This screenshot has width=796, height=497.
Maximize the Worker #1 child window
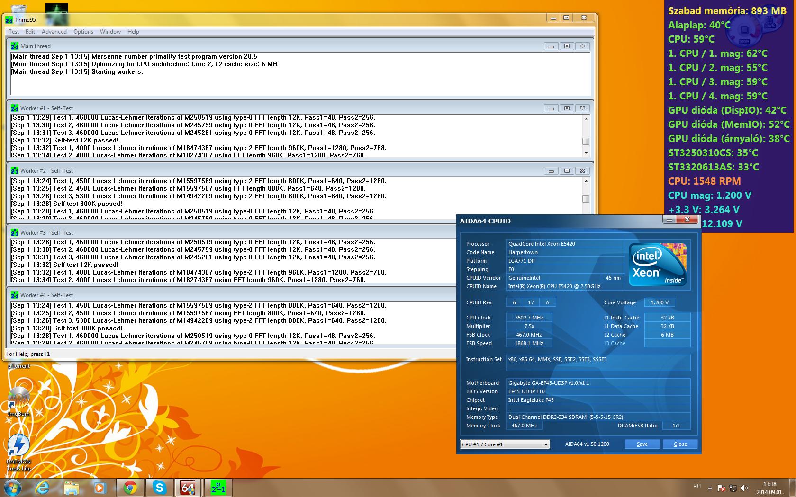567,108
